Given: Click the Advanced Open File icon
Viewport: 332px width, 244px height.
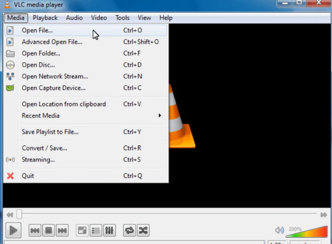Looking at the screenshot, I should [x=10, y=42].
